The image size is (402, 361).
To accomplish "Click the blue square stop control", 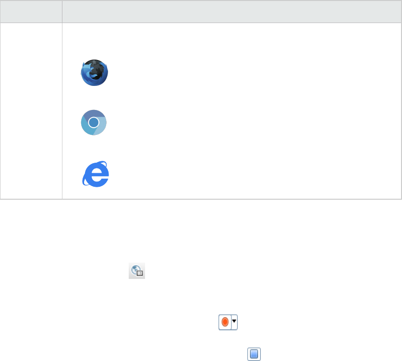I will tap(254, 354).
